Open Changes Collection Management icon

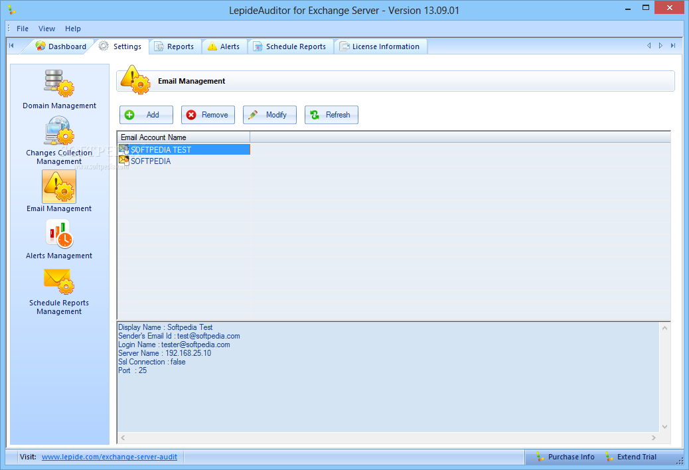coord(59,131)
